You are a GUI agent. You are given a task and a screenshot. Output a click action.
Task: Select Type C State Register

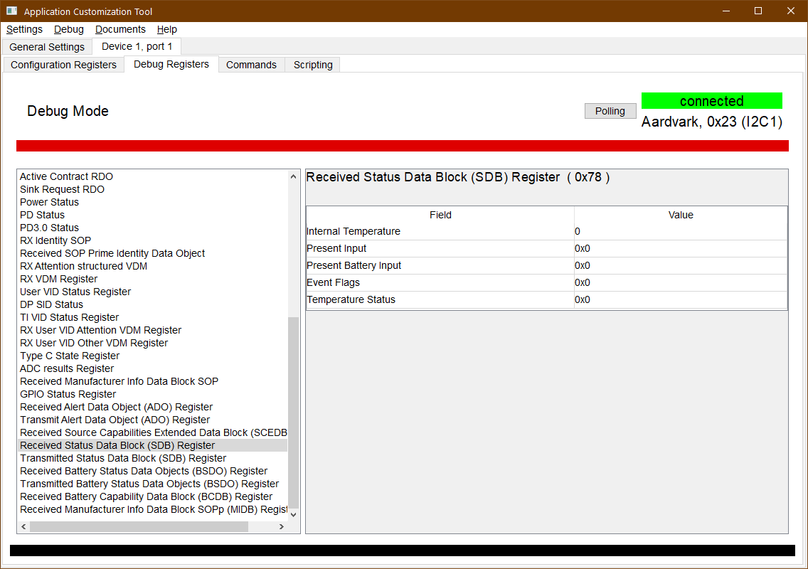pos(152,356)
